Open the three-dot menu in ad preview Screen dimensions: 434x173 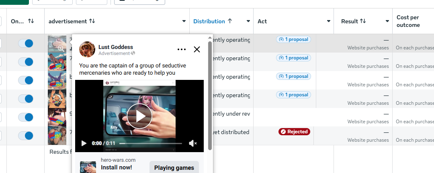point(182,49)
